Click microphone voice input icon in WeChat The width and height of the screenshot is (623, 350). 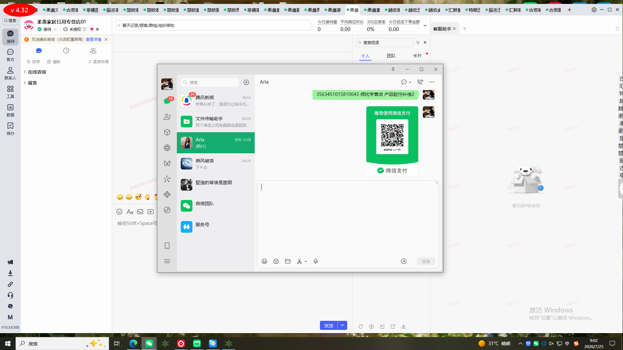[316, 261]
